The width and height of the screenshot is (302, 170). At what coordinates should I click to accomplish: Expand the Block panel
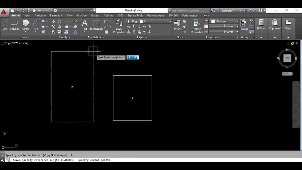(x=181, y=37)
